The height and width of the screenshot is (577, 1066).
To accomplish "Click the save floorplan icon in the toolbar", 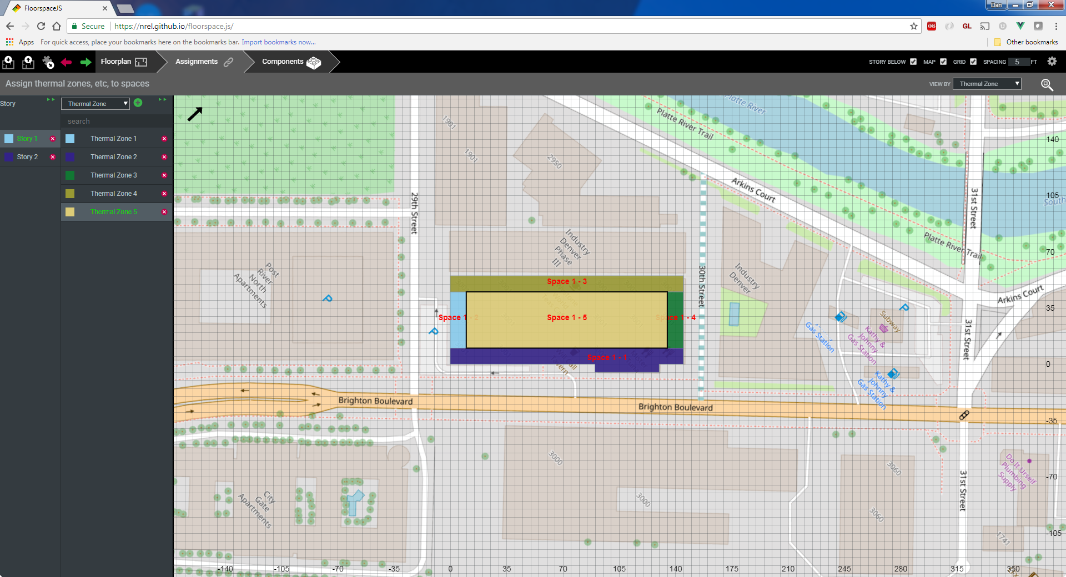I will click(x=28, y=62).
